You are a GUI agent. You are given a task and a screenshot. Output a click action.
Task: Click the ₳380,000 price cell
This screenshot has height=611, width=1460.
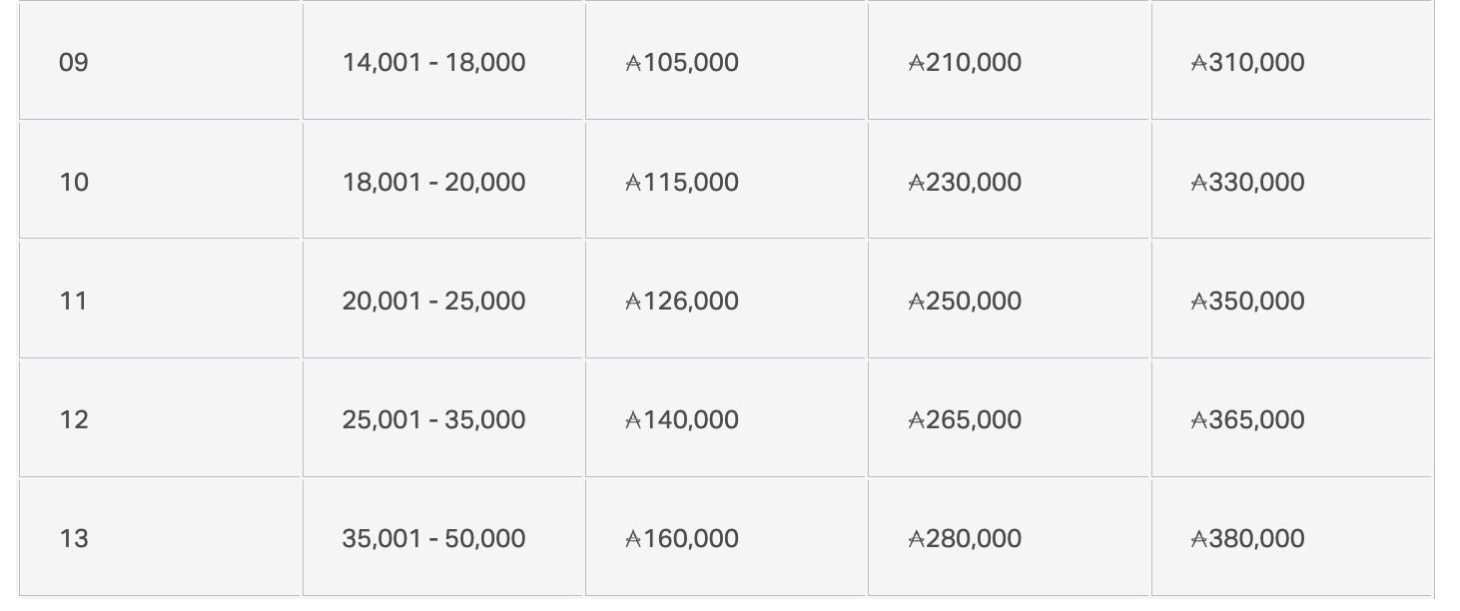point(1247,538)
